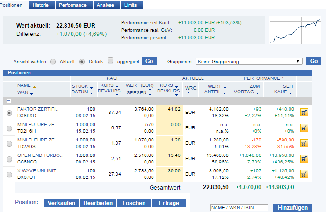Viewport: 326px width, 212px height.
Task: Select the Aktuell view radio button
Action: (53, 61)
